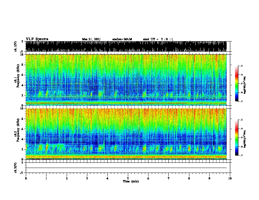Click the 'ch.3(V)' axis label
This screenshot has height=200, width=259.
click(15, 168)
